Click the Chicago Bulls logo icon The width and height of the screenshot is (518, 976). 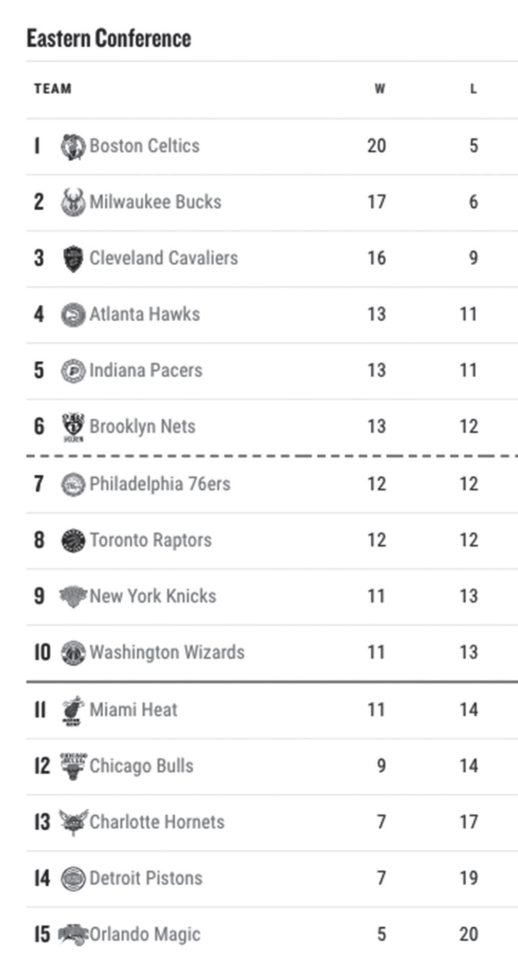point(73,766)
